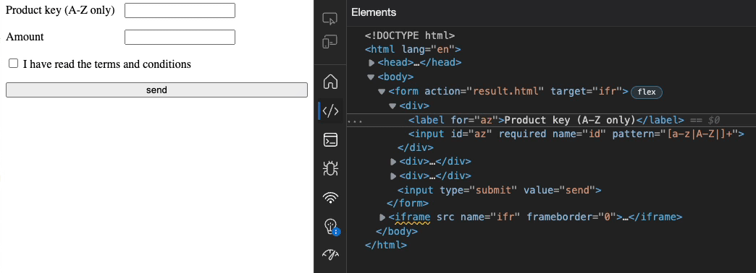Expand the second collapsed div node
This screenshot has width=756, height=273.
(x=393, y=162)
